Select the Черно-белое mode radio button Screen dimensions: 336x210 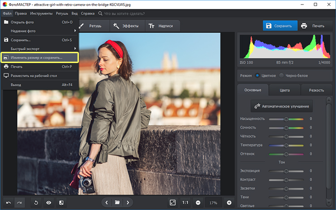click(281, 76)
